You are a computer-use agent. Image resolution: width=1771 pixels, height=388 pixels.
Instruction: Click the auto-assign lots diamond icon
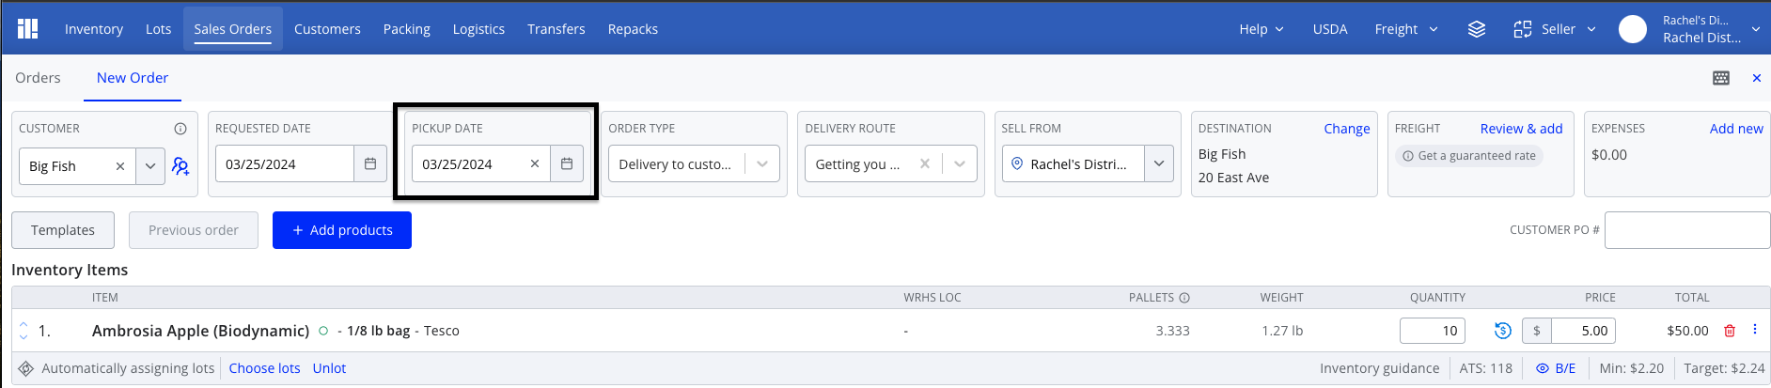tap(26, 368)
